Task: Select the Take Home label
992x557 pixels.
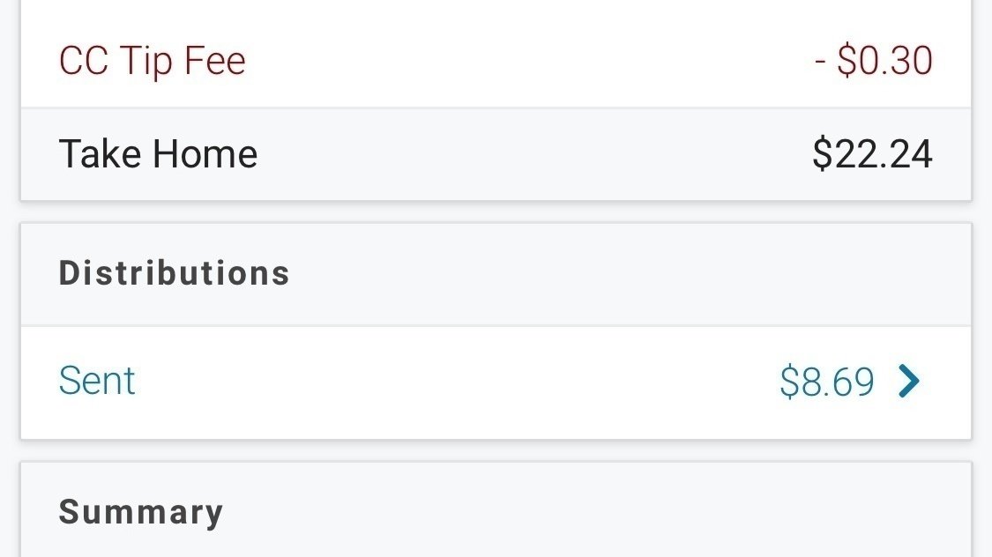Action: 158,155
